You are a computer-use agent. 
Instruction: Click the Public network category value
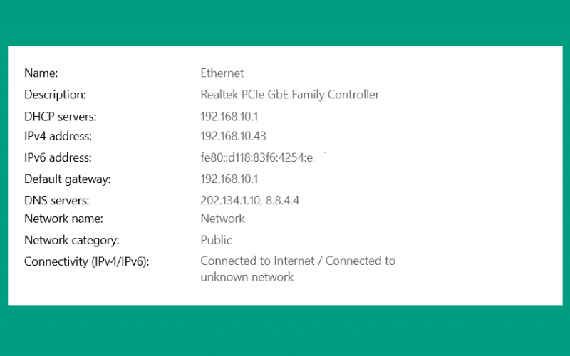[217, 240]
